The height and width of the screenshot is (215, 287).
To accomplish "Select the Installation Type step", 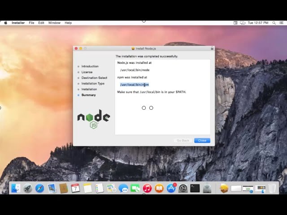I will [x=93, y=83].
